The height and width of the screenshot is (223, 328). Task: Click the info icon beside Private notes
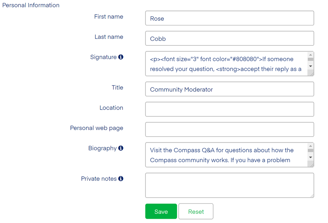(120, 179)
